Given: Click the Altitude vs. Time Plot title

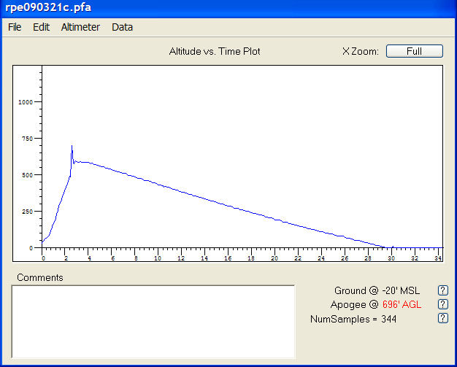Looking at the screenshot, I should click(x=215, y=52).
